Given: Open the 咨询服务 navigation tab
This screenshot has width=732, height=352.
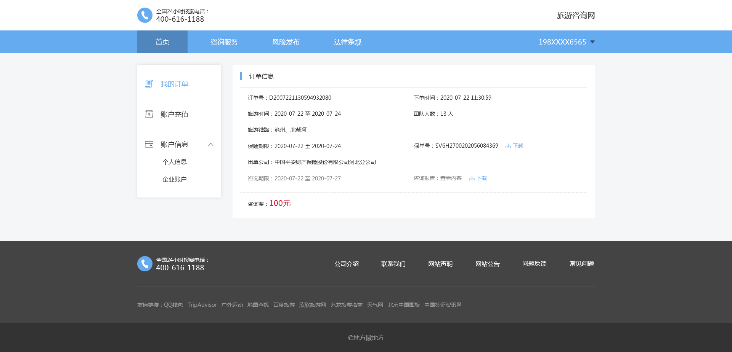Looking at the screenshot, I should [x=224, y=42].
